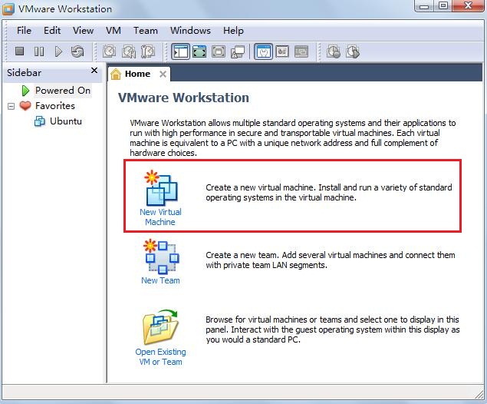Open the File menu
The width and height of the screenshot is (487, 404).
coord(24,31)
